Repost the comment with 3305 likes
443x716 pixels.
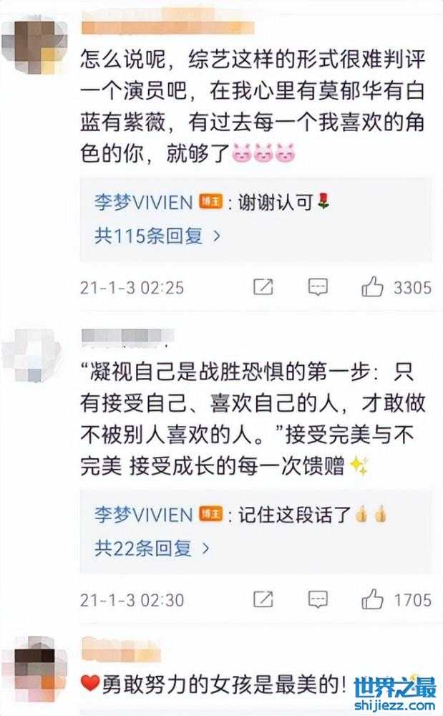263,287
